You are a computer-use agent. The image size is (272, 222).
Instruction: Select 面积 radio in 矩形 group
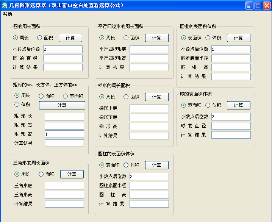(x=41, y=96)
